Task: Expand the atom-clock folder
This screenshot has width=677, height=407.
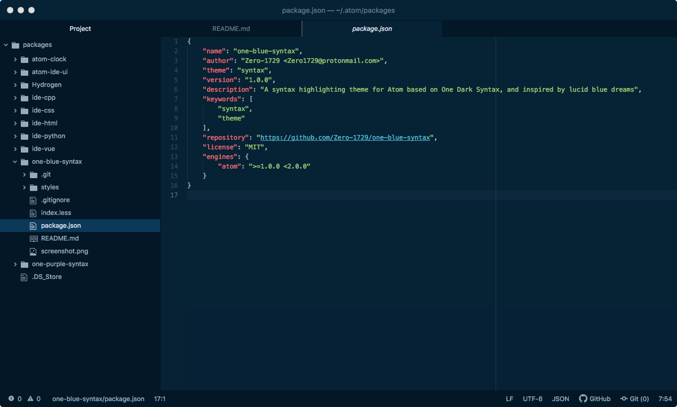Action: coord(15,59)
